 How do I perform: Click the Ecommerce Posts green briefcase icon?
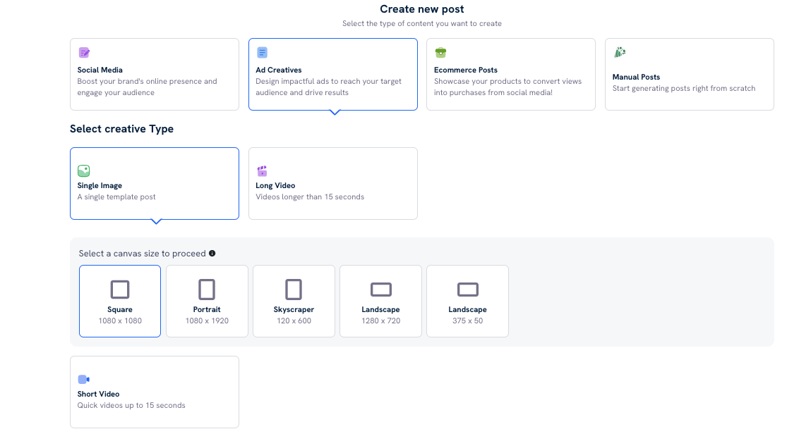[x=440, y=53]
